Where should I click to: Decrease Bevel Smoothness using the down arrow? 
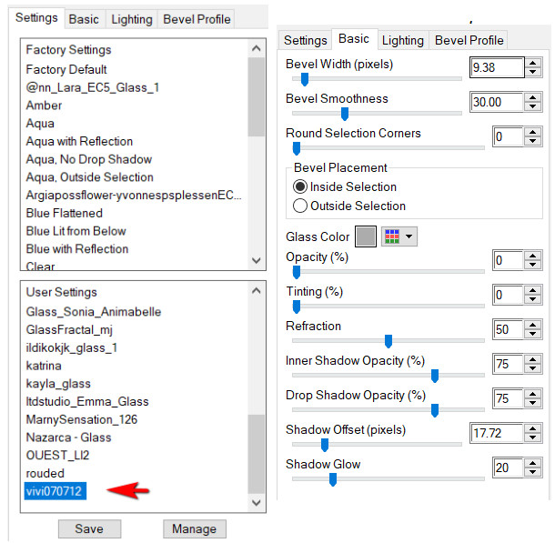(533, 107)
